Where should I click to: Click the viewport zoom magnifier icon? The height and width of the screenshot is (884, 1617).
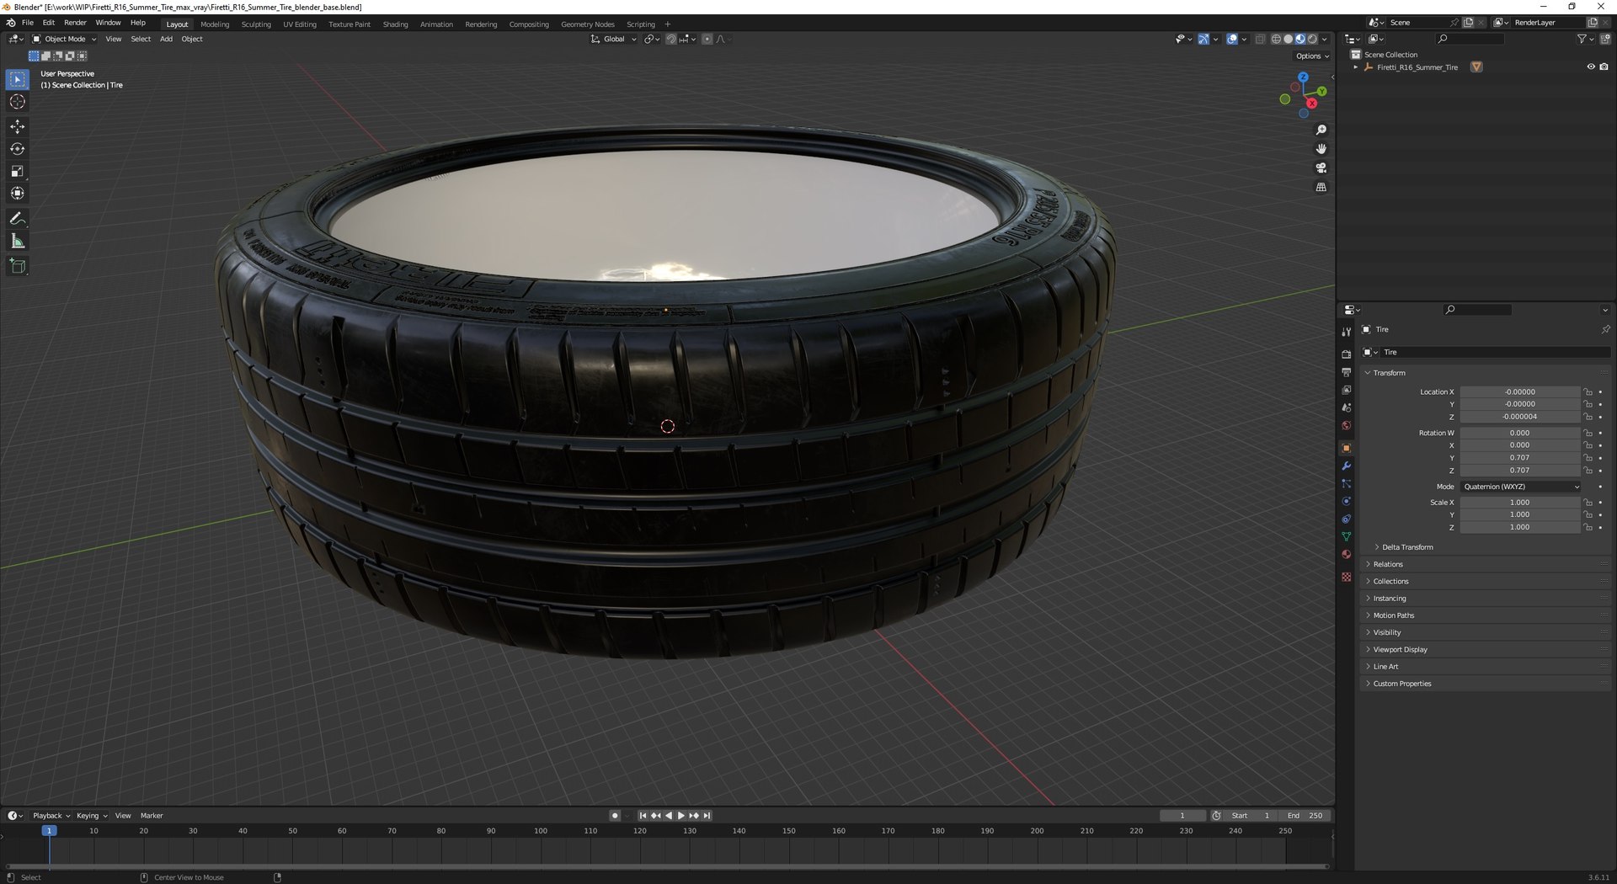pos(1321,130)
